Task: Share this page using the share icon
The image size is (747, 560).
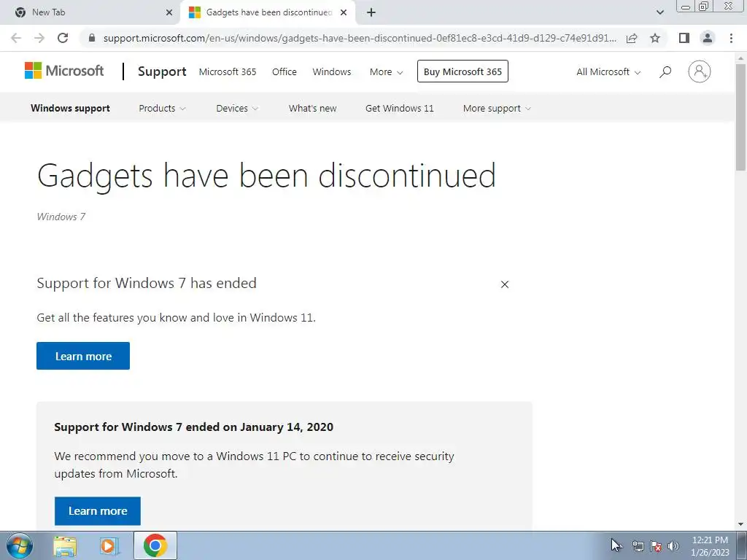Action: (632, 38)
